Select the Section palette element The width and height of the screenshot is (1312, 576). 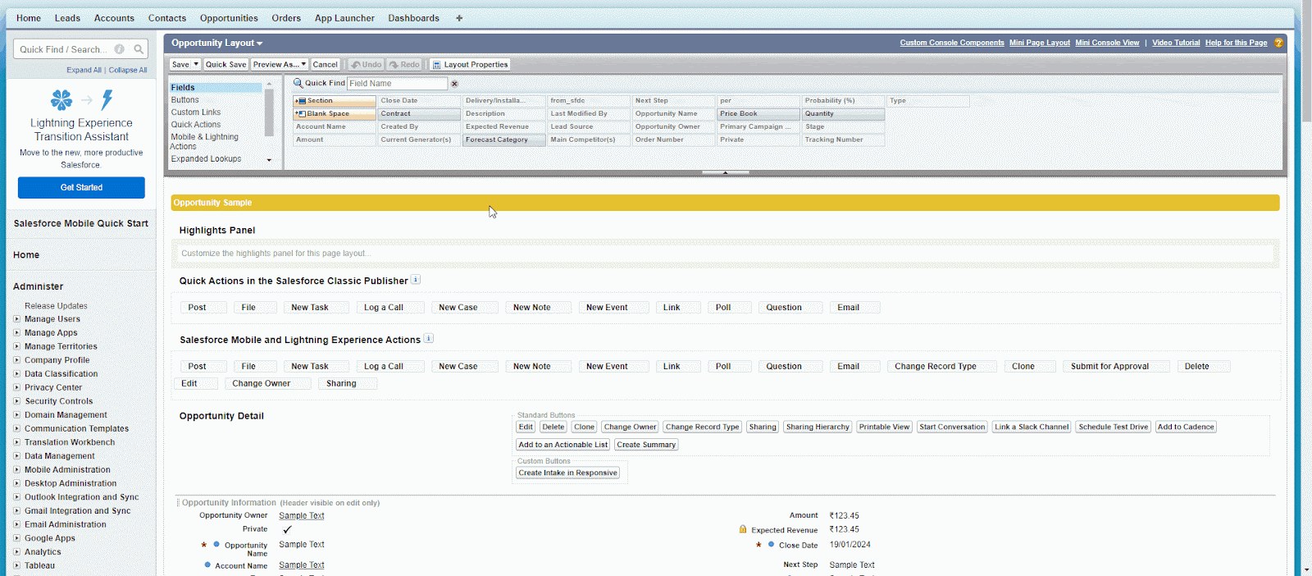click(x=335, y=101)
